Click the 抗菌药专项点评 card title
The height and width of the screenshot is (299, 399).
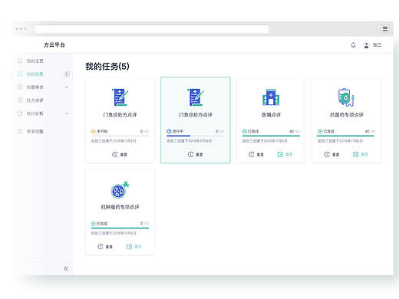347,115
